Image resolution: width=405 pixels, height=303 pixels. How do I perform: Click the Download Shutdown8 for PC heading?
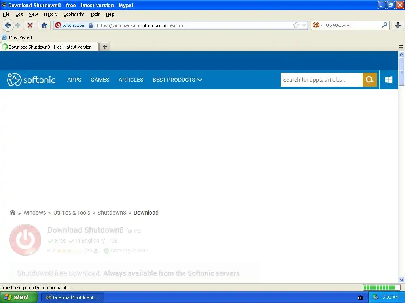(x=94, y=230)
